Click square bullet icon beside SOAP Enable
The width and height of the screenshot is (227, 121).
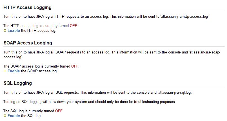pos(5,71)
